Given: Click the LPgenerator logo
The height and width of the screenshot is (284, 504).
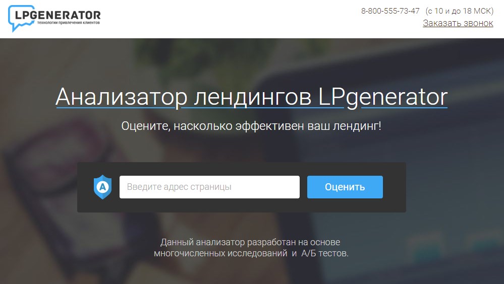Looking at the screenshot, I should [x=54, y=18].
